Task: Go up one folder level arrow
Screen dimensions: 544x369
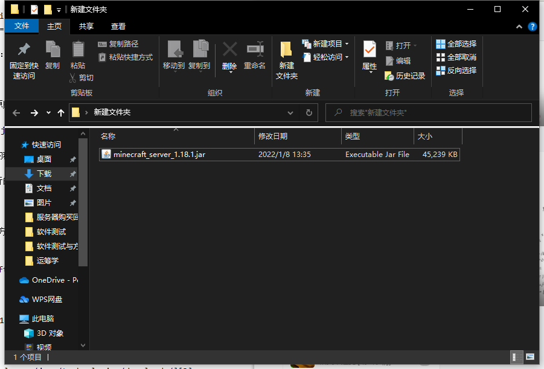Action: (61, 113)
